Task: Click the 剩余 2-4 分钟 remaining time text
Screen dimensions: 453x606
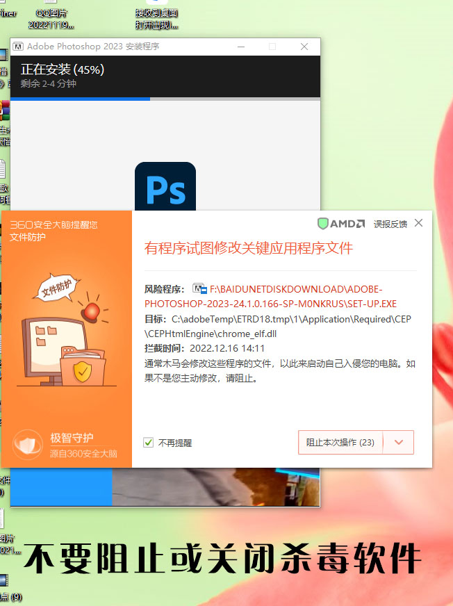Action: click(x=49, y=83)
